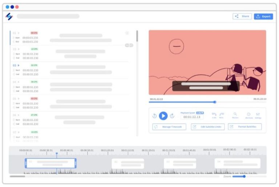The image size is (279, 187).
Task: Click the Share button
Action: tap(242, 16)
